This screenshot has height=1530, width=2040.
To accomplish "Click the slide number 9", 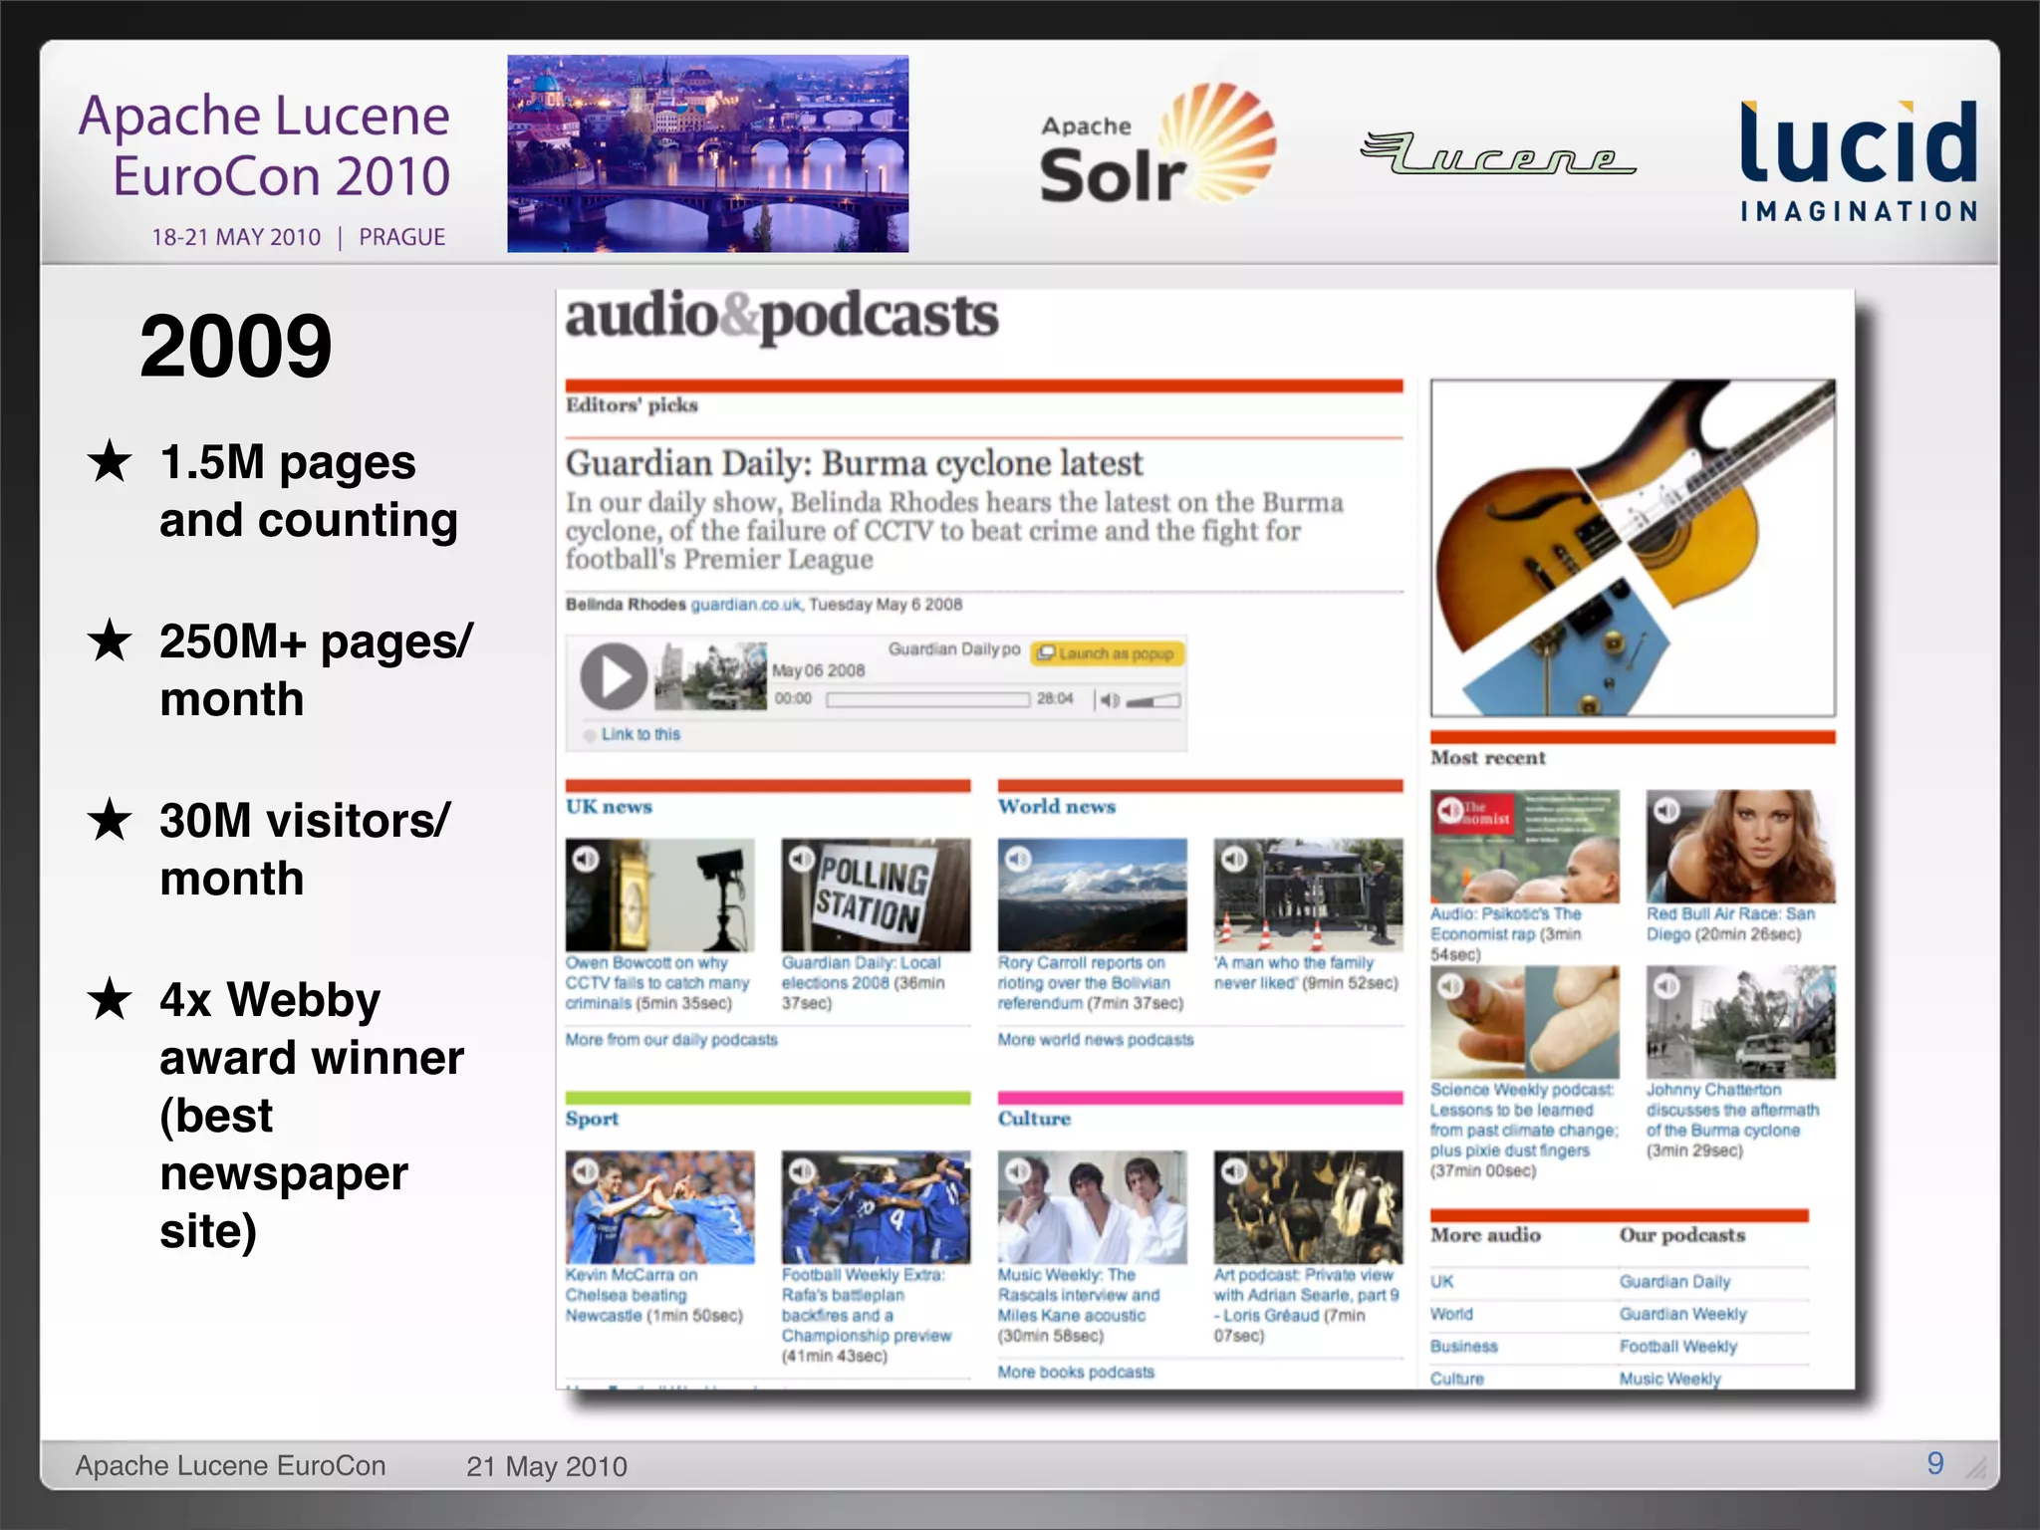I will 1935,1463.
